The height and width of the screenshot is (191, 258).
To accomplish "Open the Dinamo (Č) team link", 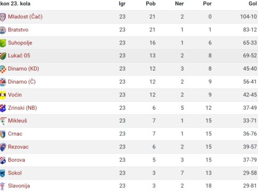I will point(22,82).
